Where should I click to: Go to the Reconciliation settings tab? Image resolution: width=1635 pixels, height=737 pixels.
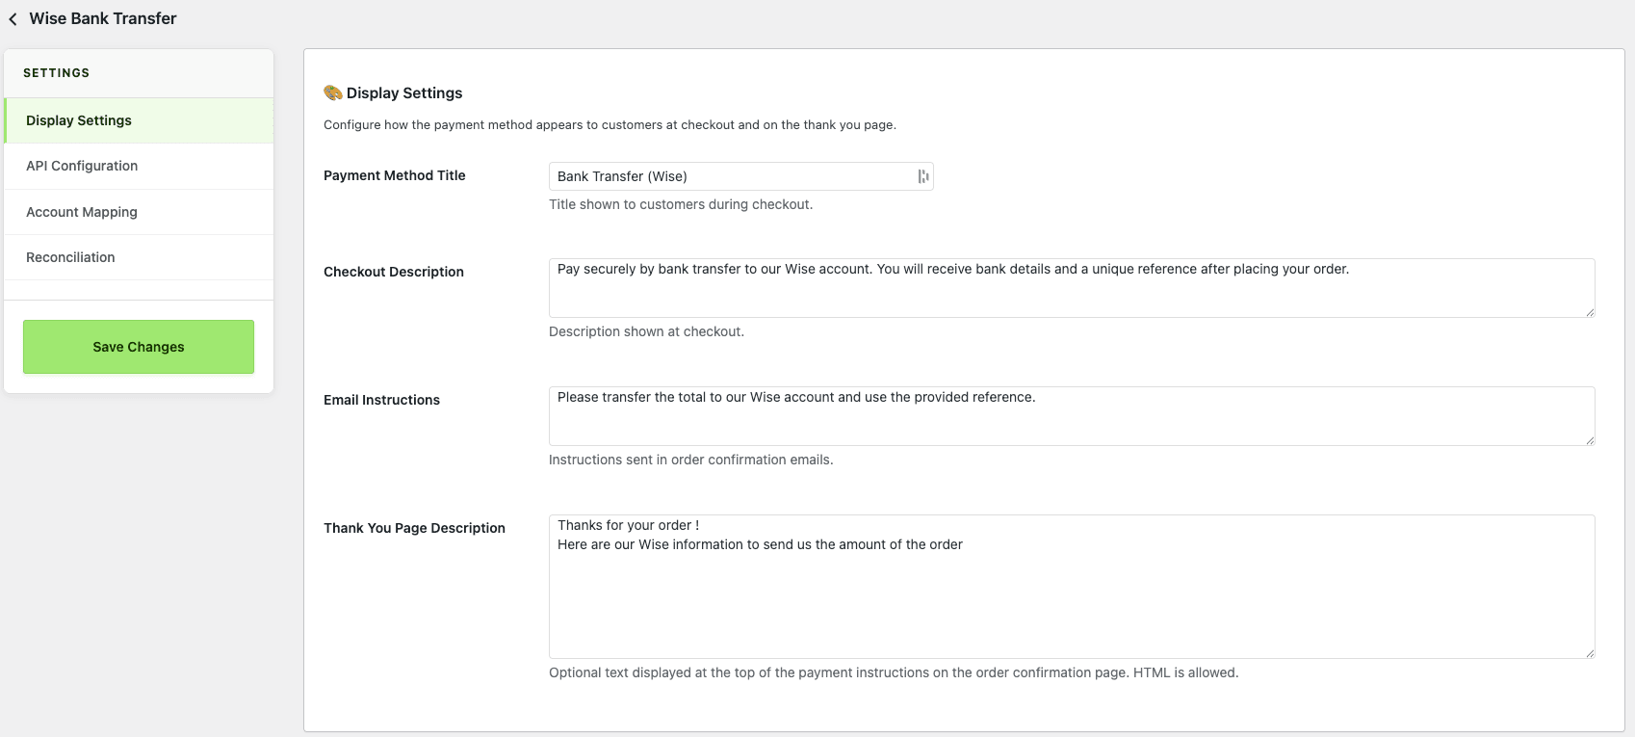70,257
